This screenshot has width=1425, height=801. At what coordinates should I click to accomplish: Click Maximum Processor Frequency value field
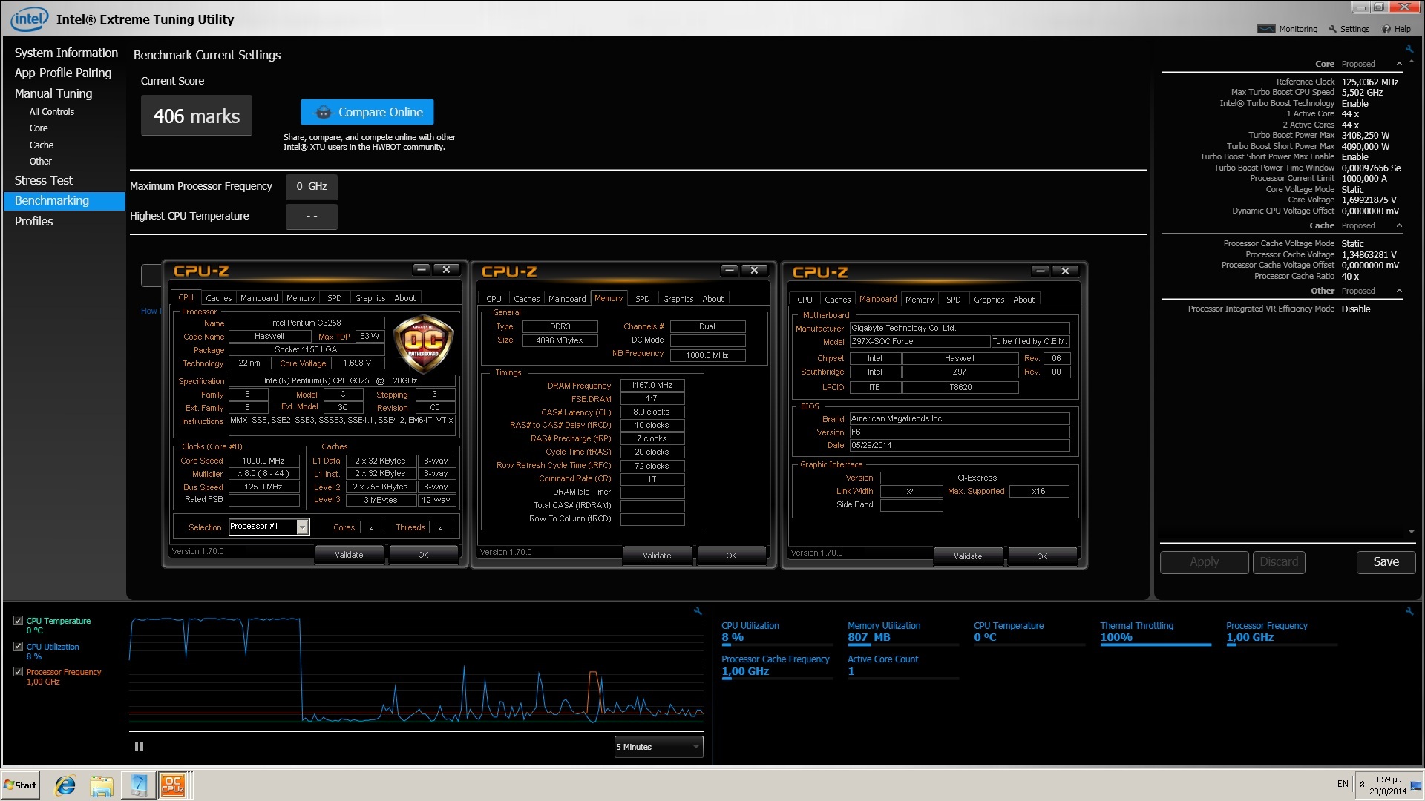point(312,187)
